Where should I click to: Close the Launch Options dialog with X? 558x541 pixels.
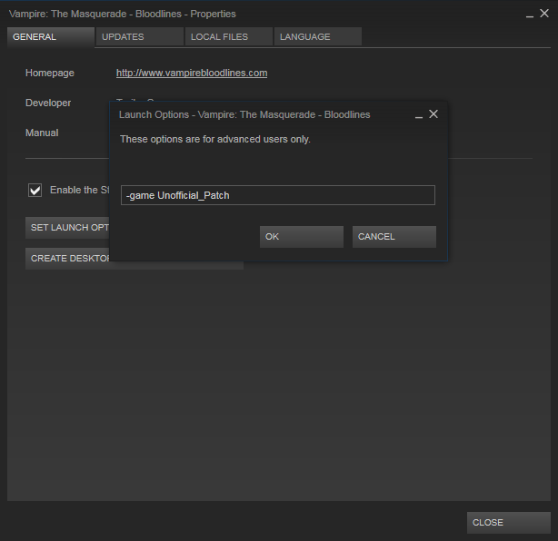click(433, 114)
